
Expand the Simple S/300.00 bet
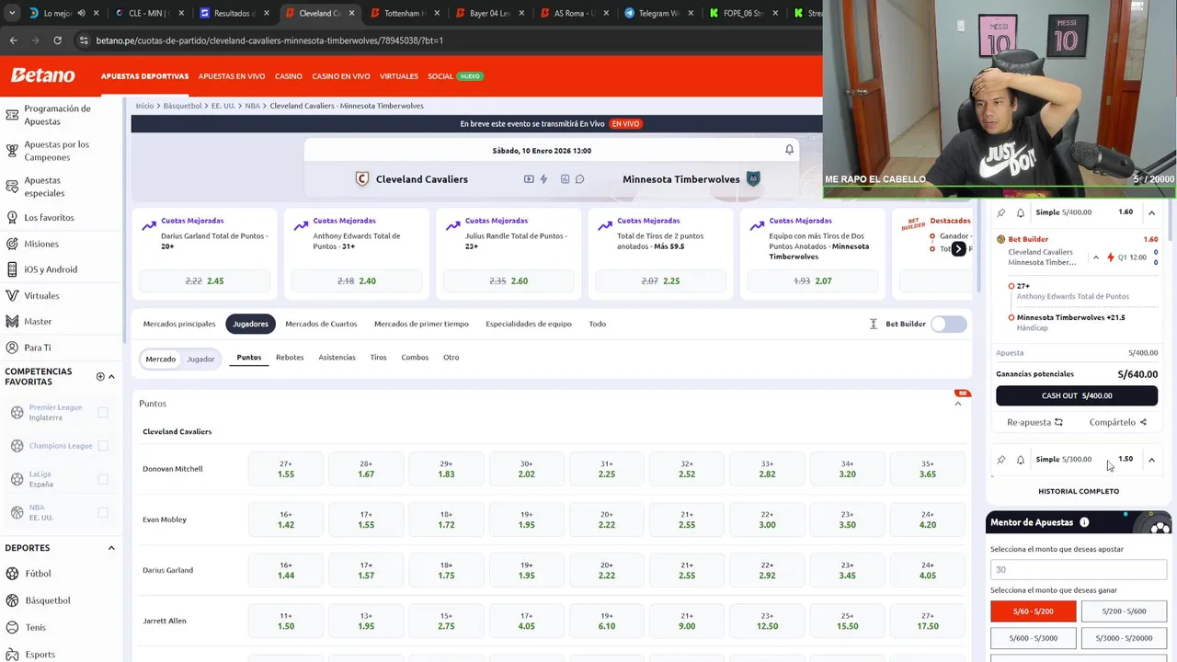[1151, 459]
